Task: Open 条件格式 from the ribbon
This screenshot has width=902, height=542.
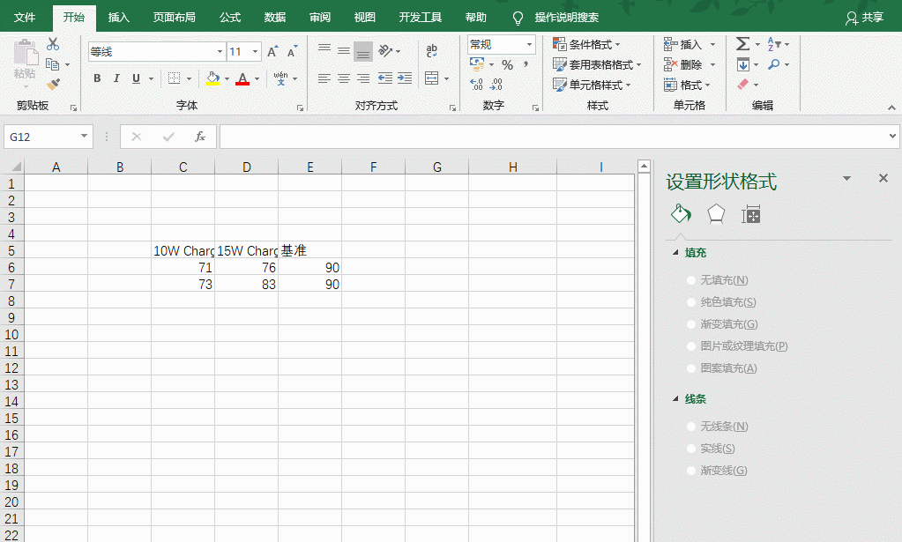Action: click(585, 43)
